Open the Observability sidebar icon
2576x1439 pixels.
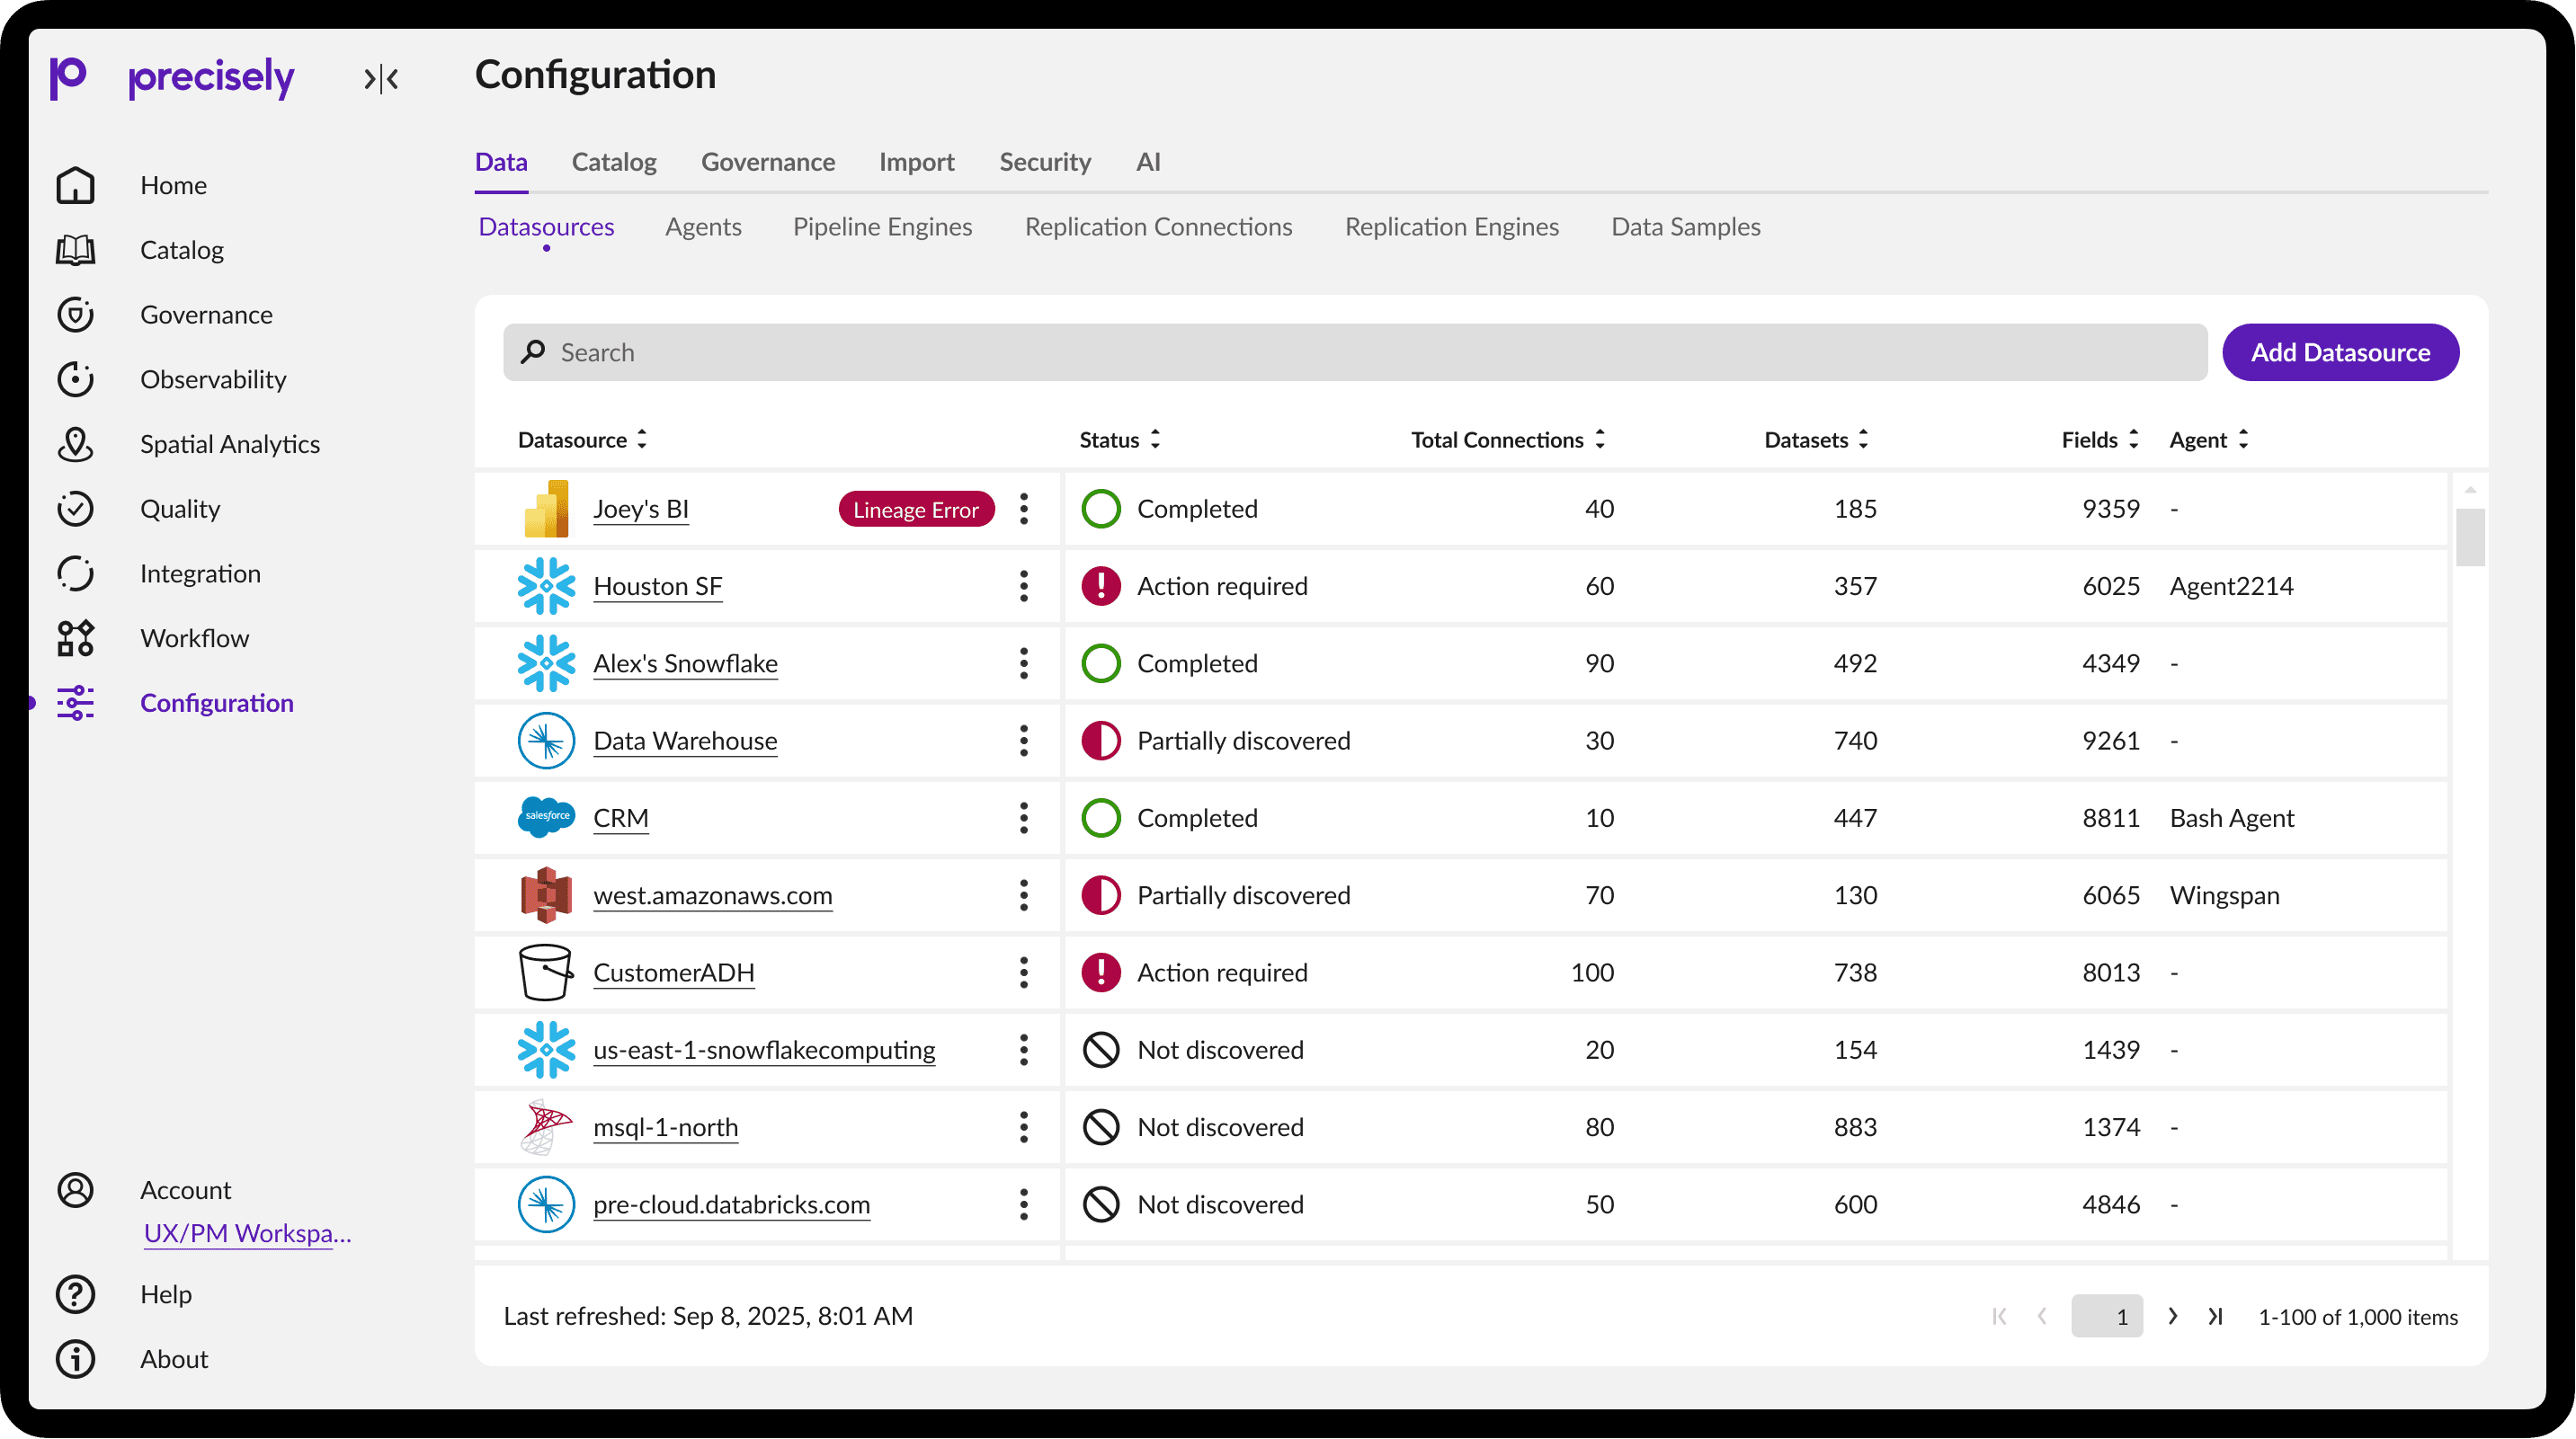coord(75,379)
